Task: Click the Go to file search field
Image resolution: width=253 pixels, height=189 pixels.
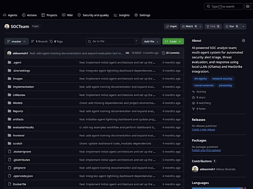Action: point(113,41)
